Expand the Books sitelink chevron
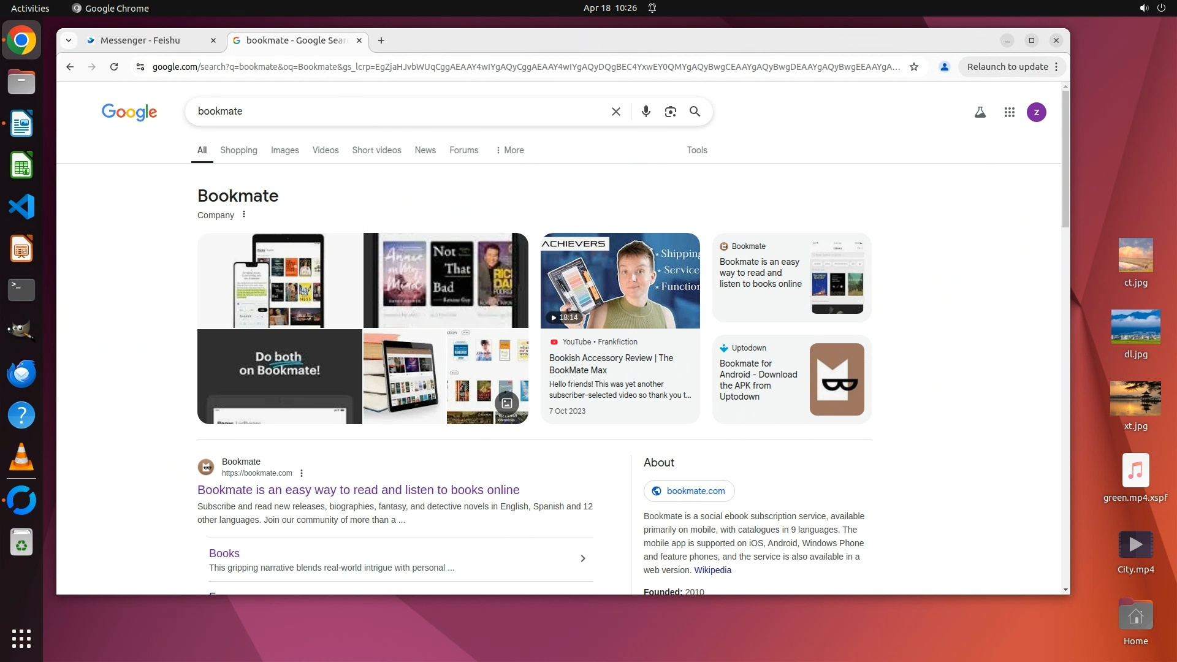Screen dimensions: 1177x662 [x=582, y=558]
